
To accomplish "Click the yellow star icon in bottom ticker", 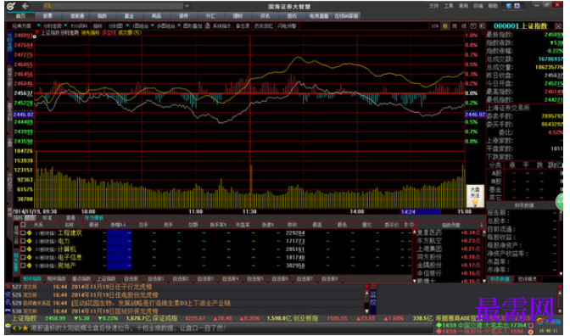I will 25,328.
